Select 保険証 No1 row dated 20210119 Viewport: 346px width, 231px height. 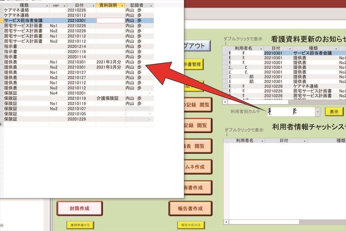[79, 104]
